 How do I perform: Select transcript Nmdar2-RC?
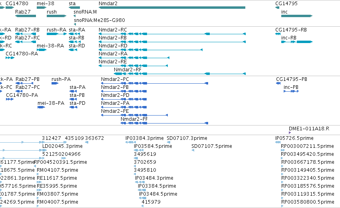tap(172, 34)
